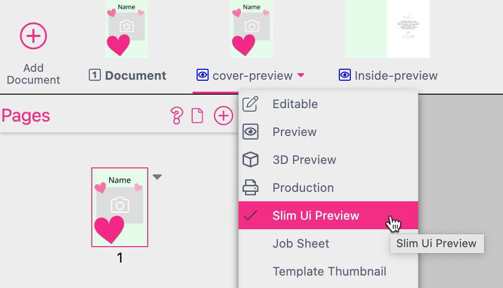Click the eye icon beside Inside-preview
503x288 pixels.
(344, 75)
